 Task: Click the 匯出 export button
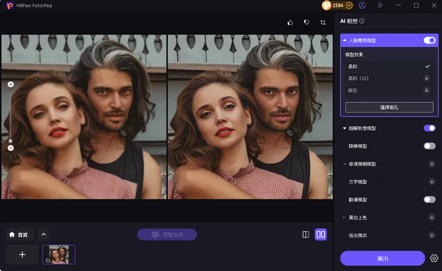(x=382, y=258)
